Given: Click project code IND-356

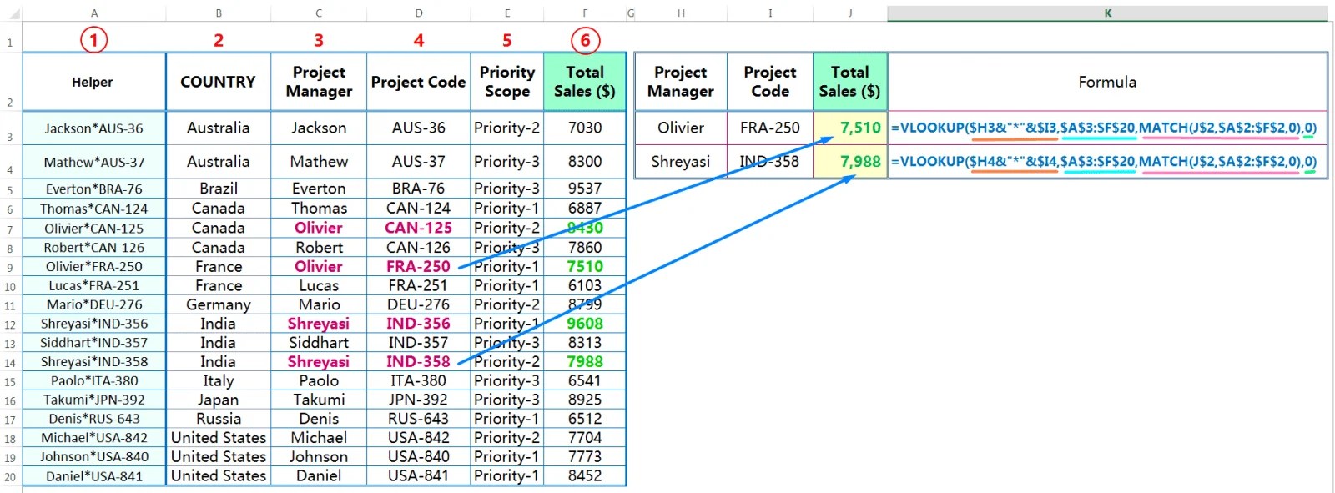Looking at the screenshot, I should click(x=419, y=324).
